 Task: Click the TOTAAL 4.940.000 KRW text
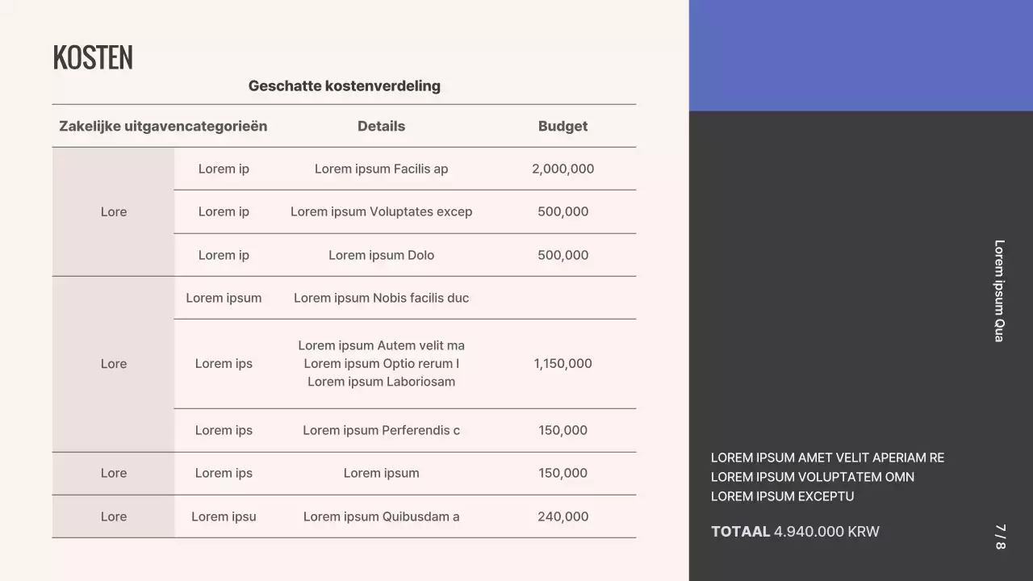(x=795, y=532)
